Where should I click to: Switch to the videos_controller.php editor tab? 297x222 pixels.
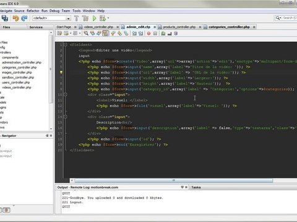98,27
